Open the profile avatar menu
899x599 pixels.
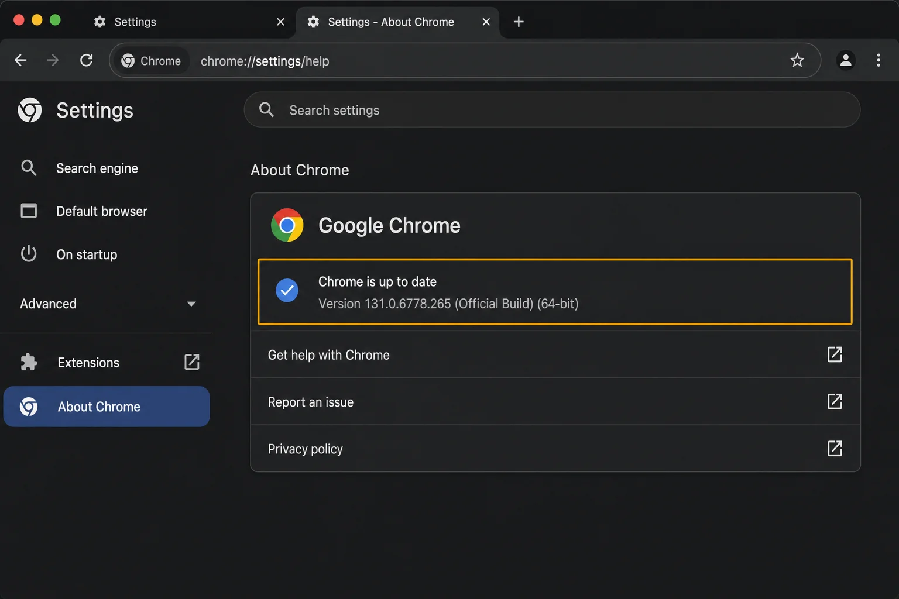coord(846,60)
